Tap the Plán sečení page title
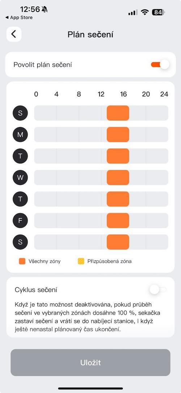This screenshot has height=393, width=181. [x=90, y=34]
